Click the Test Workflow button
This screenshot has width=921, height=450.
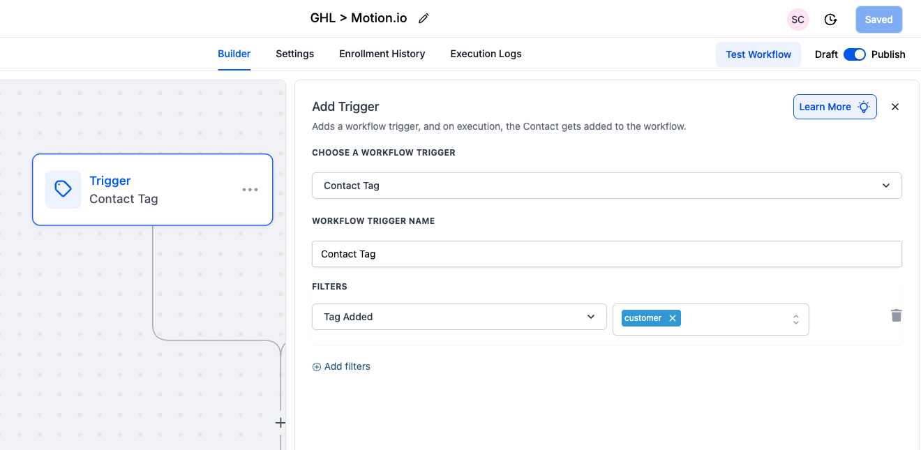click(x=758, y=54)
